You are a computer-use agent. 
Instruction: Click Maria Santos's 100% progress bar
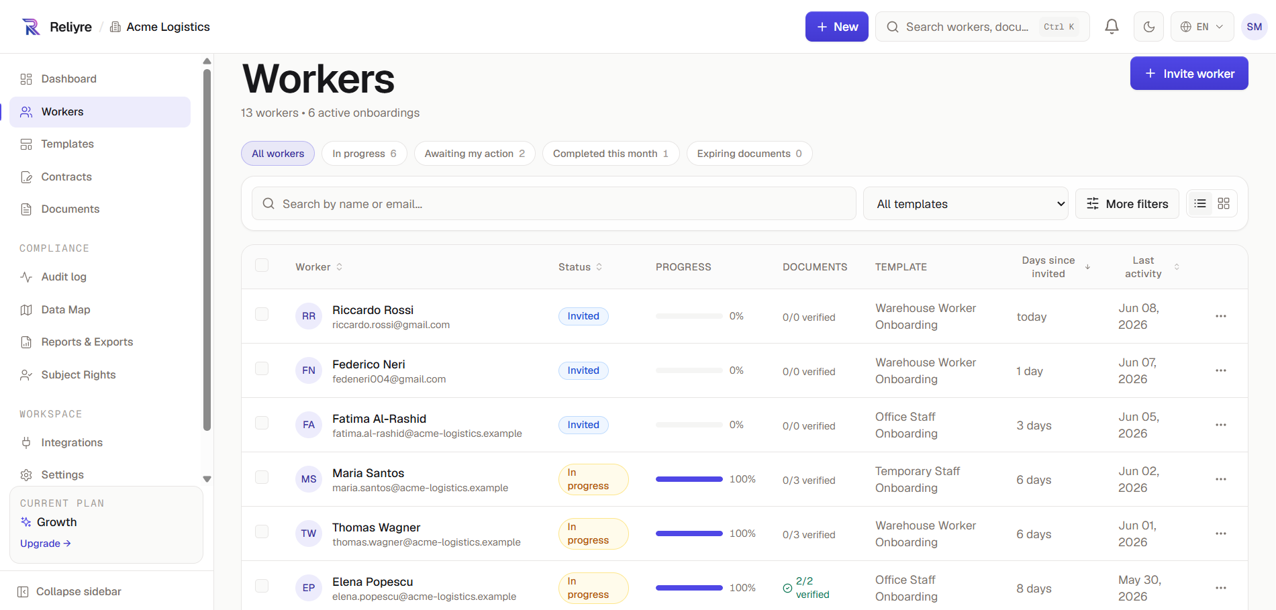[x=689, y=479]
